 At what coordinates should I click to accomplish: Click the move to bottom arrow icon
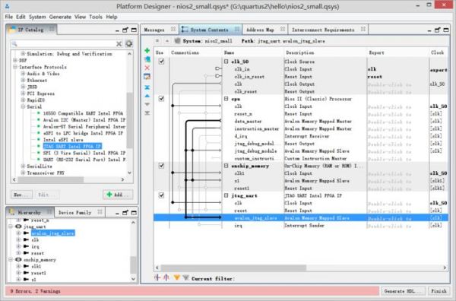click(x=147, y=112)
